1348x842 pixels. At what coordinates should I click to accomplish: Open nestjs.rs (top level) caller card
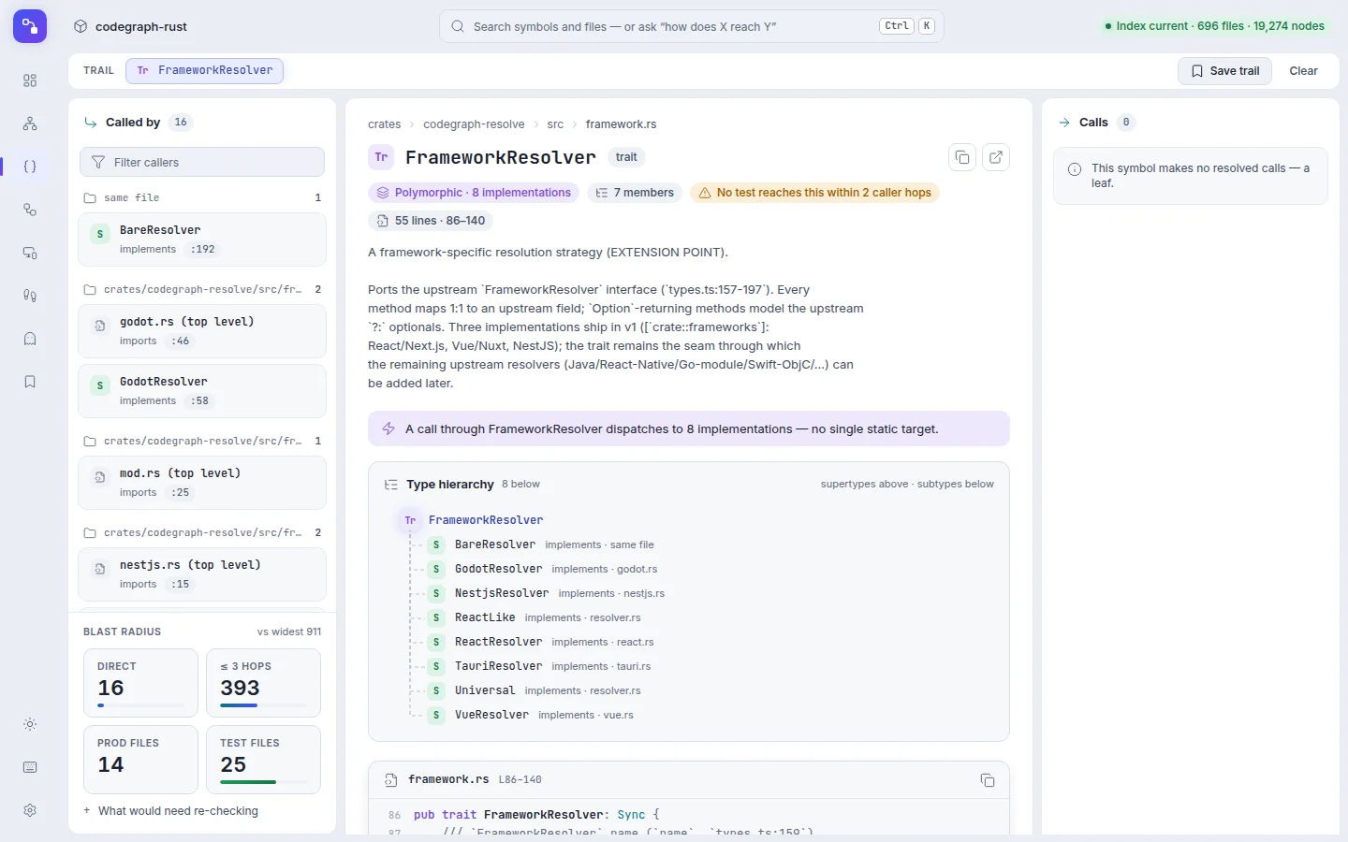[x=202, y=574]
